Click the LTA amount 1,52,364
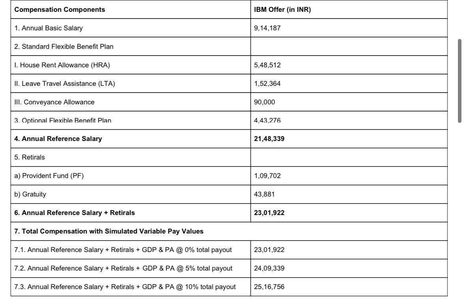The width and height of the screenshot is (465, 306). click(267, 83)
